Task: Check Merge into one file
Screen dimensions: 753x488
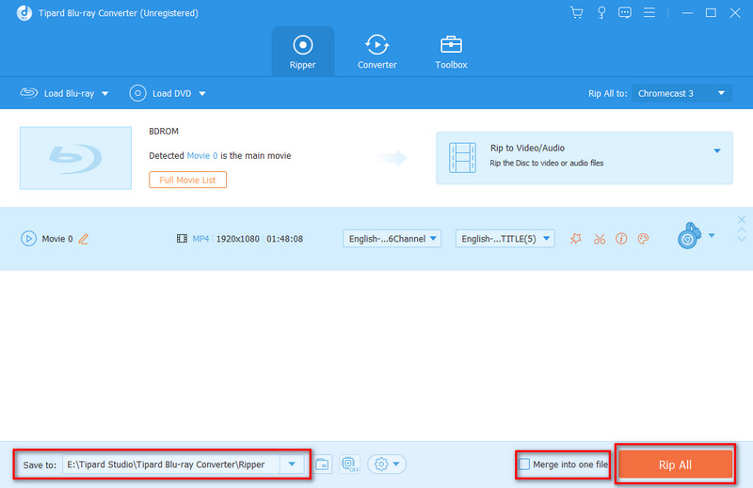Action: [524, 464]
